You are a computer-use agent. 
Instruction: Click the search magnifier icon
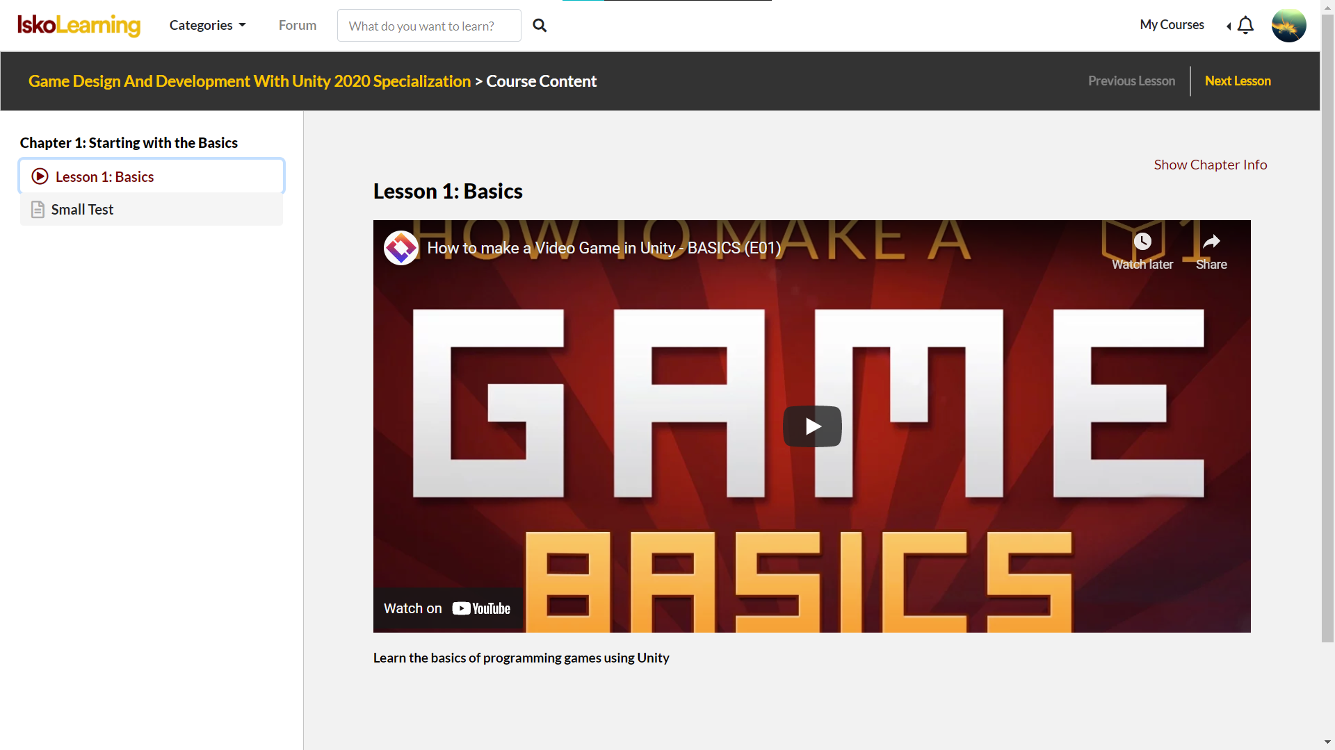pyautogui.click(x=540, y=26)
